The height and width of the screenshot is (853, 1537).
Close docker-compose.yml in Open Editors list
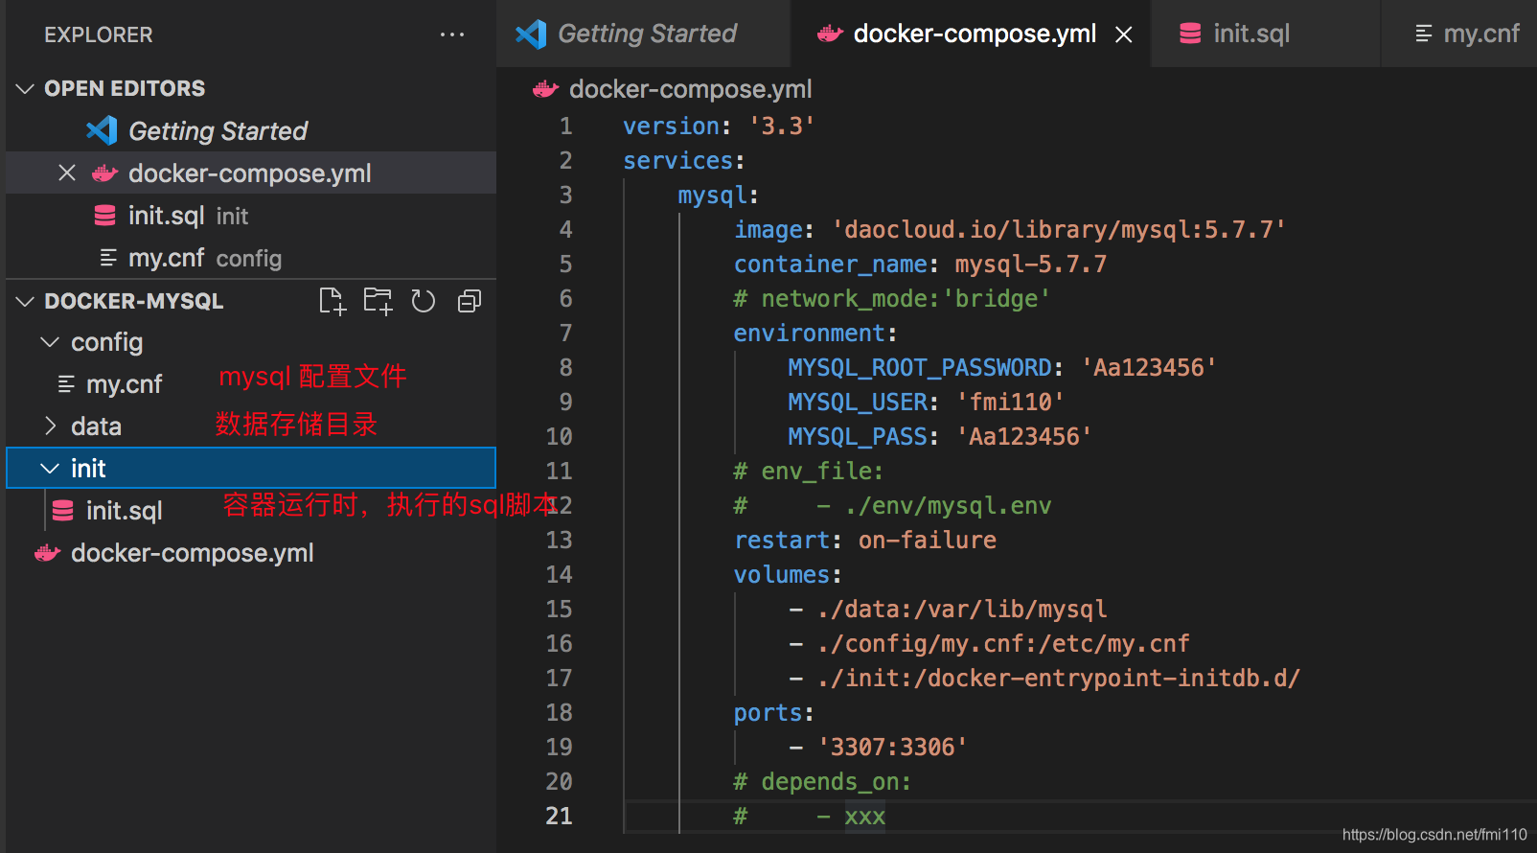[67, 173]
